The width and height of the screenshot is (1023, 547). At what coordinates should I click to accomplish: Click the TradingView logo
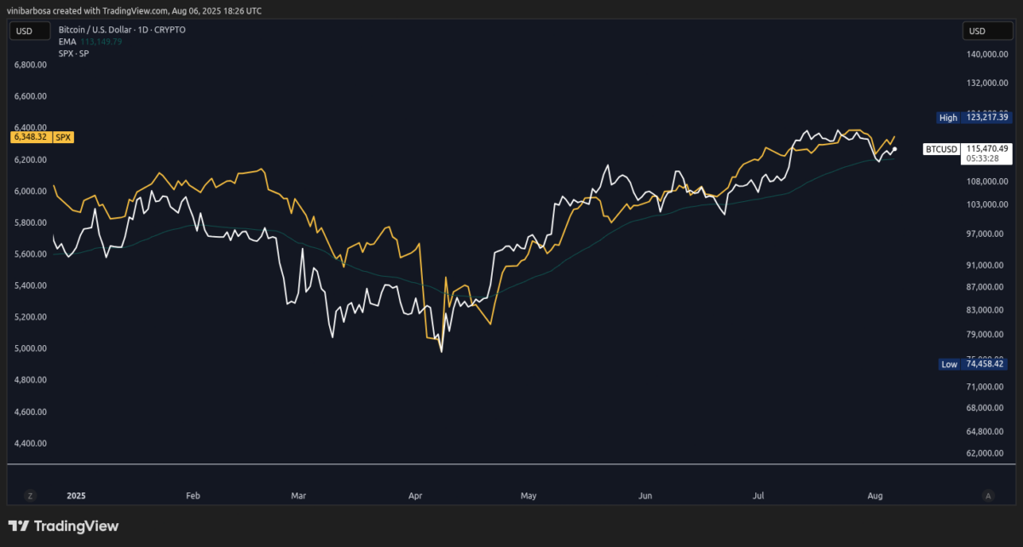pos(64,526)
